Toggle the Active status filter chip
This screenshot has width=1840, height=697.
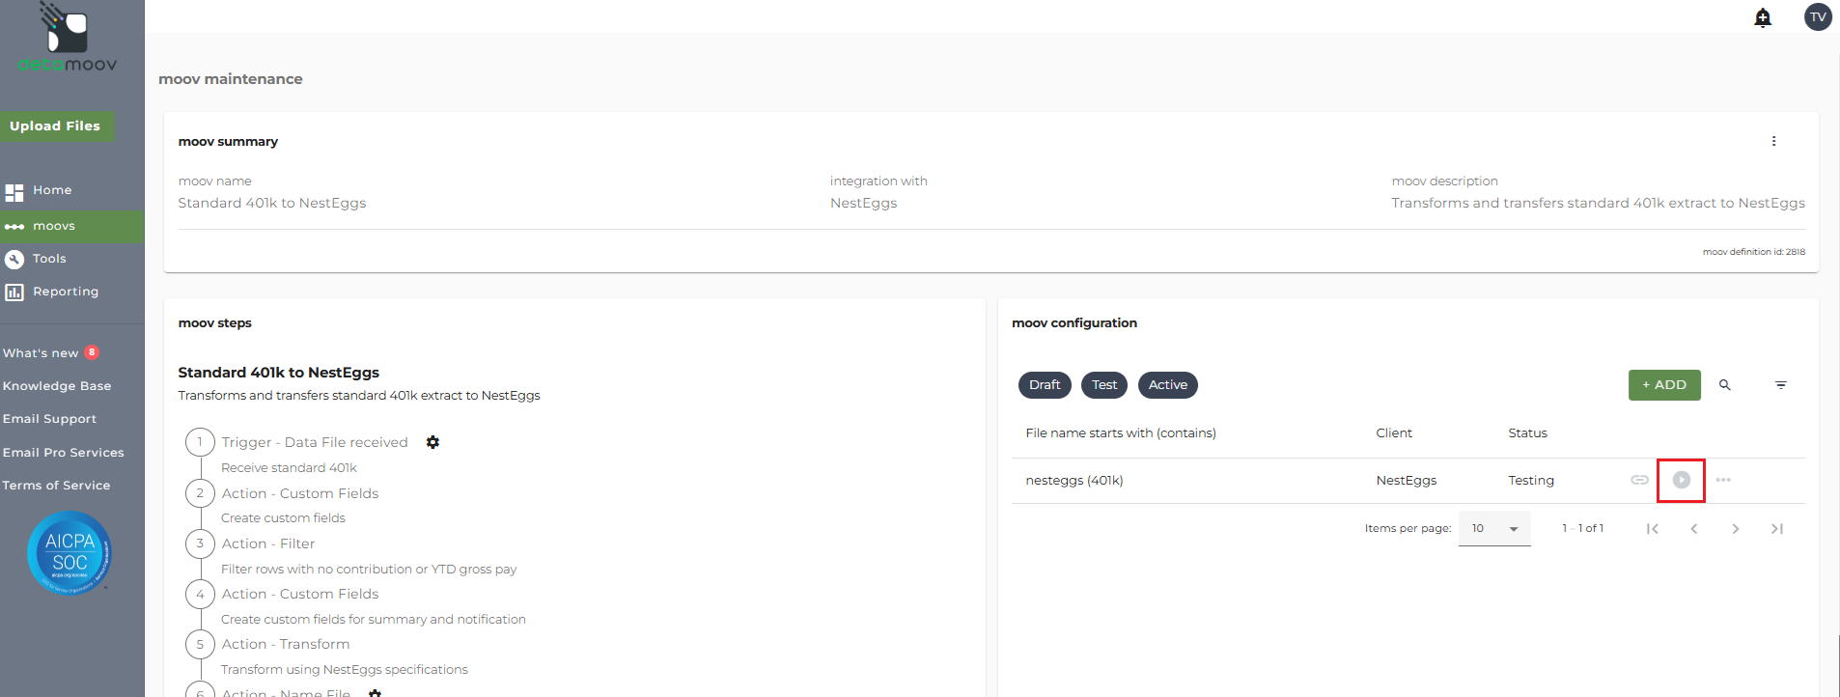(x=1168, y=385)
